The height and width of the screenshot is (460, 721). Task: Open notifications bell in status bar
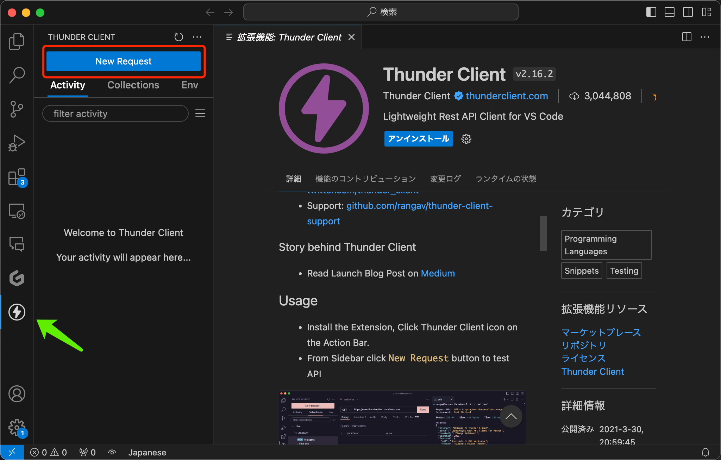[x=706, y=452]
